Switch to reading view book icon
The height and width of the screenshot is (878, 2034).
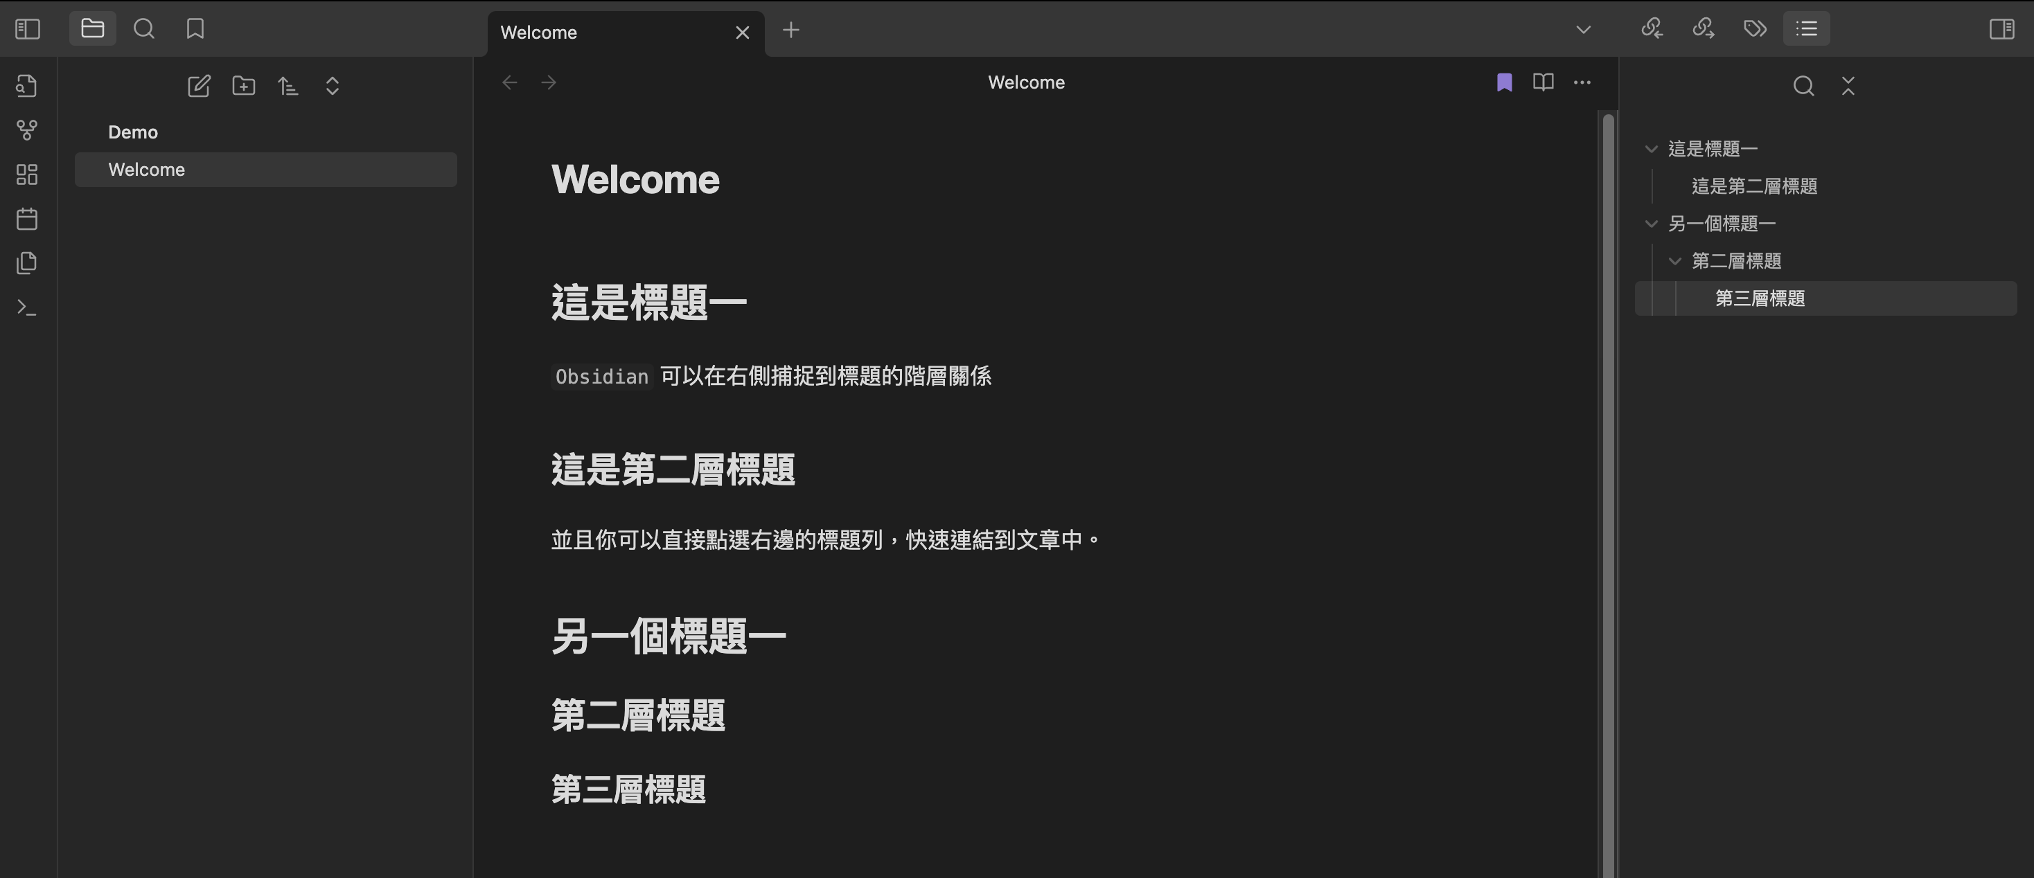pyautogui.click(x=1543, y=82)
